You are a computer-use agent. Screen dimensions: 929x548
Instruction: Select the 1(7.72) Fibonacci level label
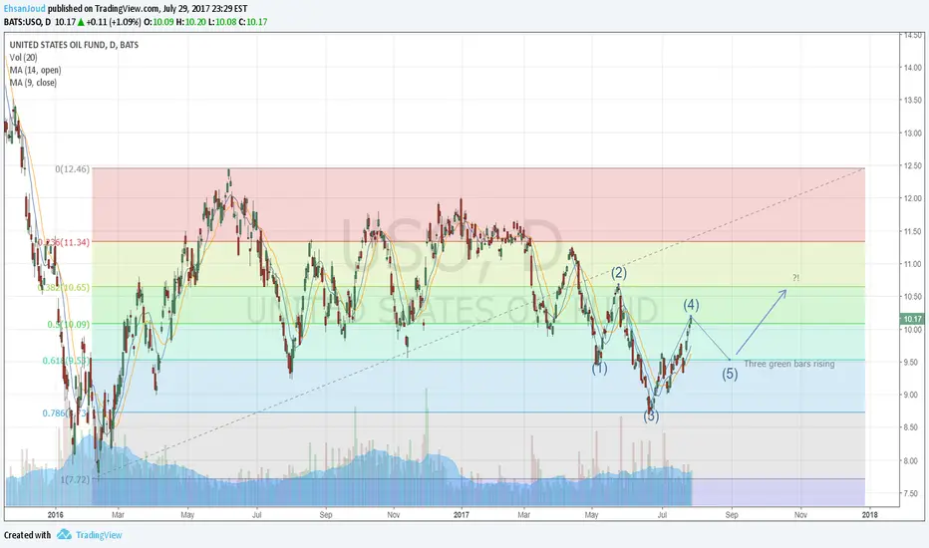pyautogui.click(x=75, y=479)
